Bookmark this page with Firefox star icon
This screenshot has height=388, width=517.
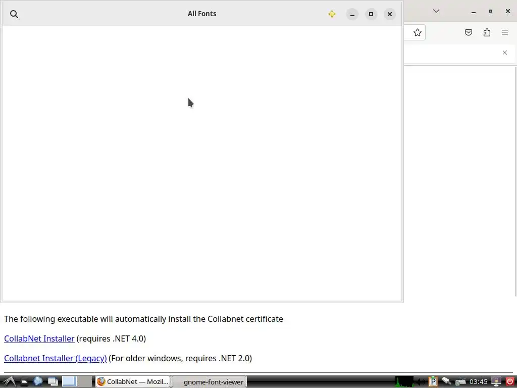[418, 32]
